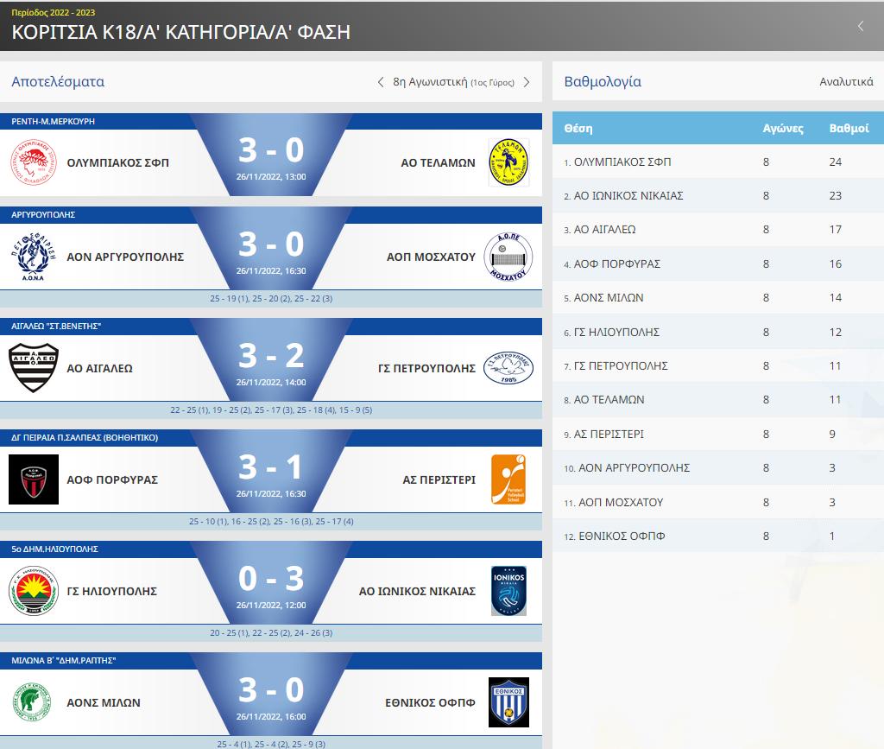Click the Βαθμοί column header
This screenshot has width=884, height=749.
pyautogui.click(x=849, y=129)
